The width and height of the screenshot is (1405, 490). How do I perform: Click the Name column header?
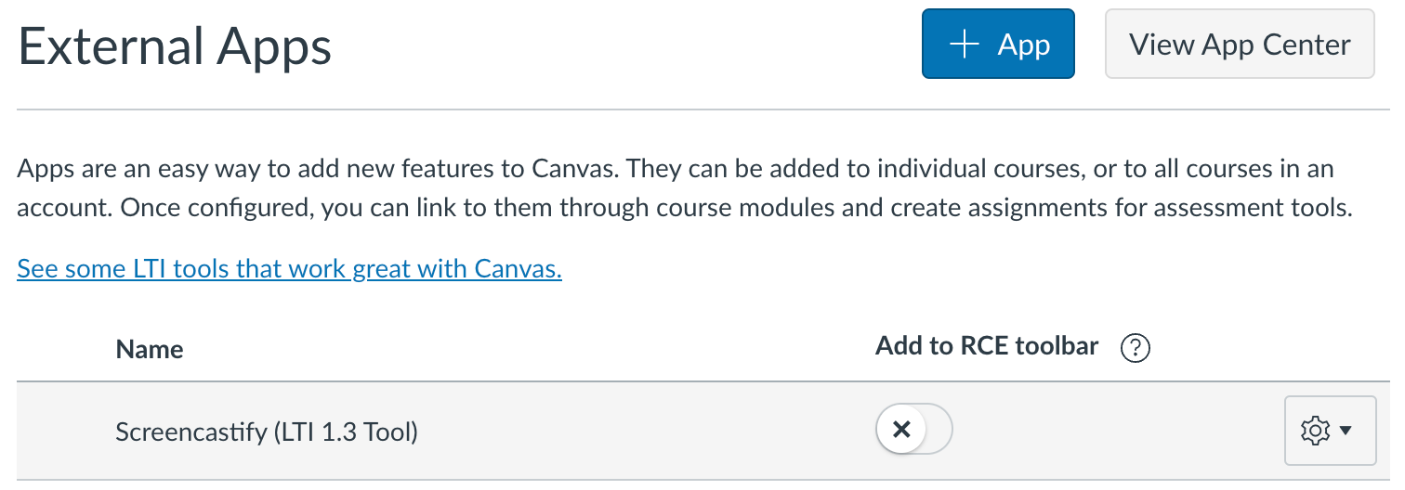pyautogui.click(x=150, y=350)
